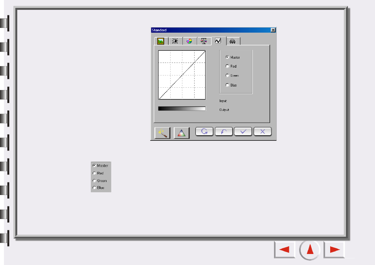Screen dimensions: 375x265
Task: Click the circular arrow reset button
Action: coord(204,132)
